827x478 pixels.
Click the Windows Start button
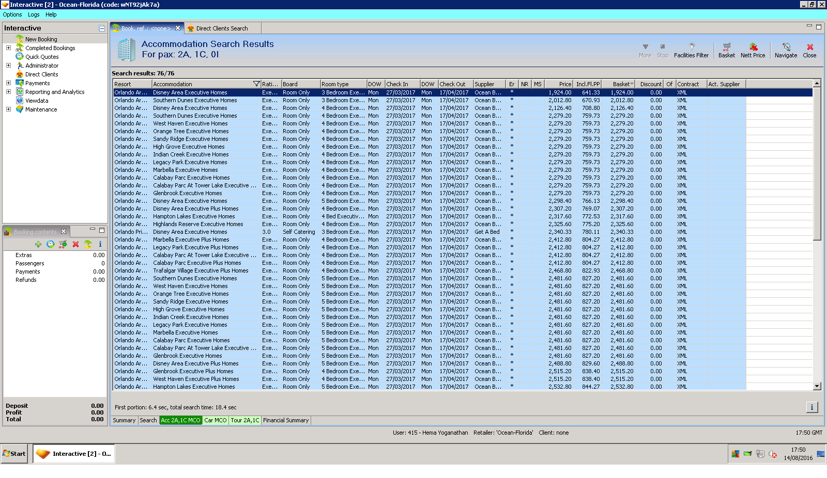coord(14,454)
